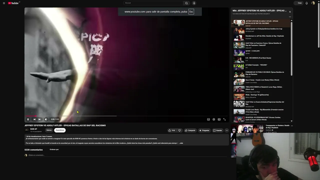Click the playlist scrollbar down arrow

coord(291,121)
